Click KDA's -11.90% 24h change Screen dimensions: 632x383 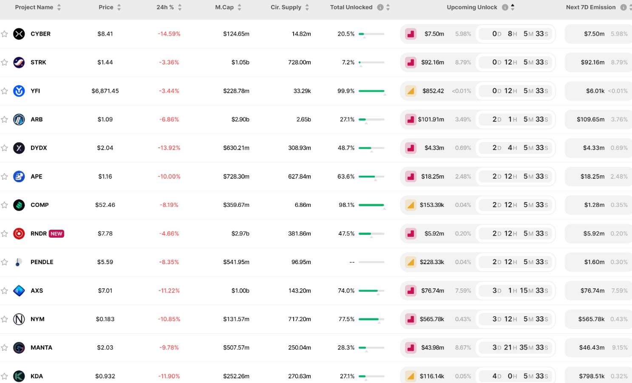coord(169,376)
